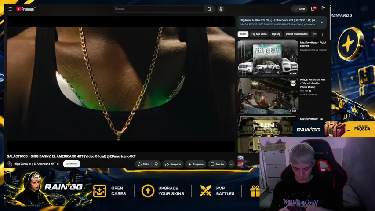Select the Todos filter chip
The height and width of the screenshot is (211, 375).
tap(243, 34)
